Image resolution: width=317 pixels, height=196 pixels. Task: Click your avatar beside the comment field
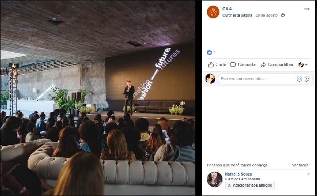(x=210, y=79)
